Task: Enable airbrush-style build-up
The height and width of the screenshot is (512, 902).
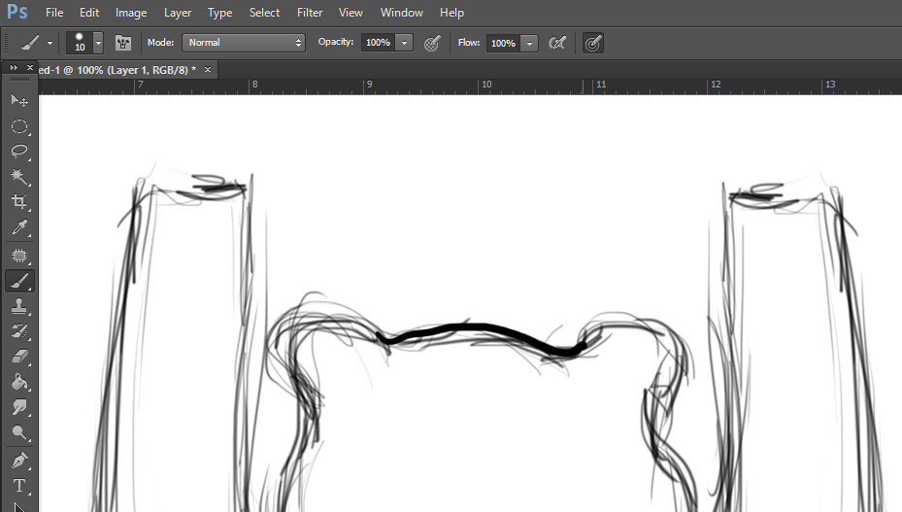Action: [x=557, y=43]
